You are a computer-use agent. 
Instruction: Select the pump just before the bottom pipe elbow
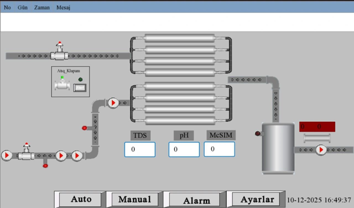77,156
